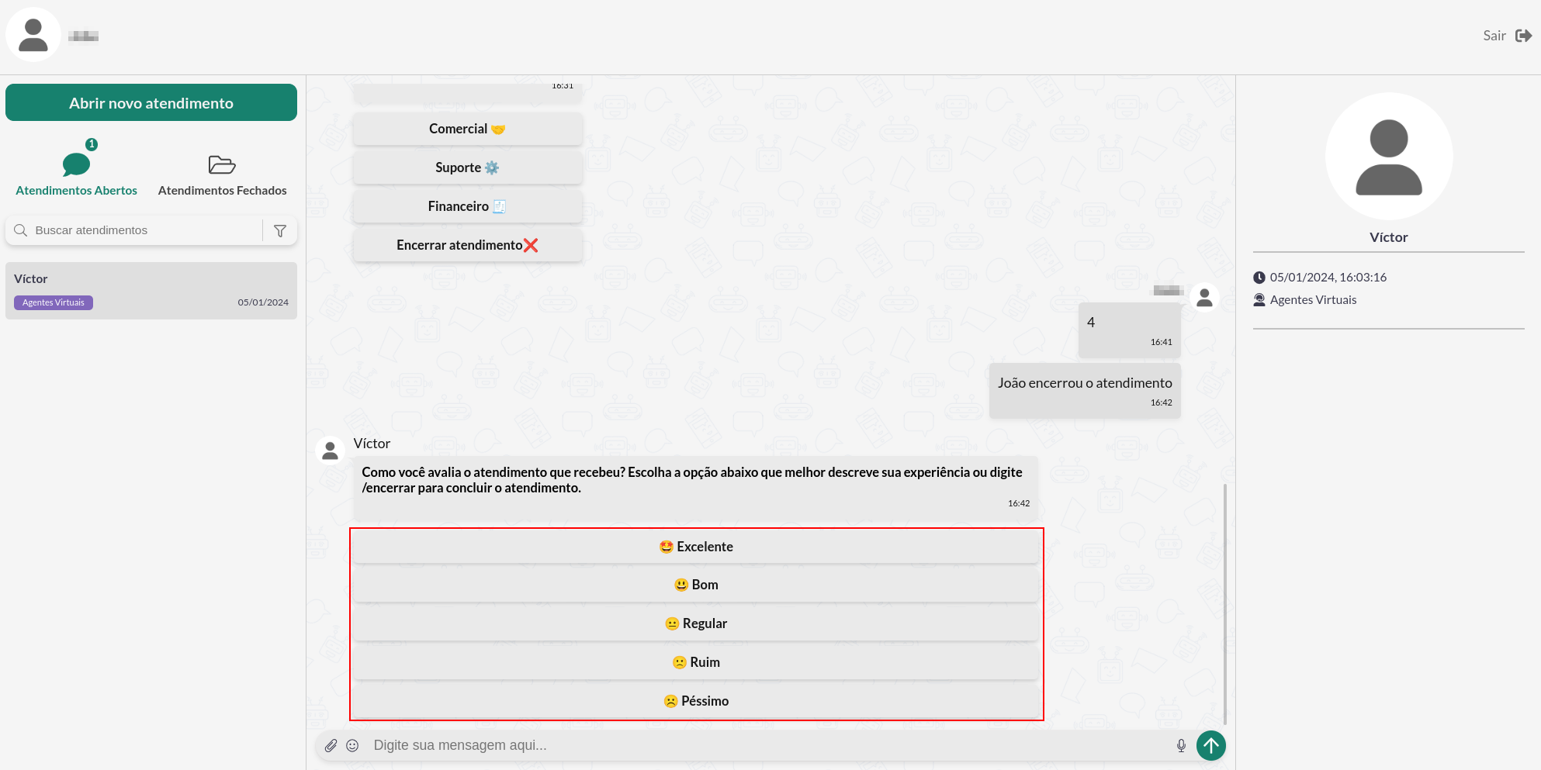
Task: Click the Agentes Virtuais label in details panel
Action: [x=1314, y=300]
